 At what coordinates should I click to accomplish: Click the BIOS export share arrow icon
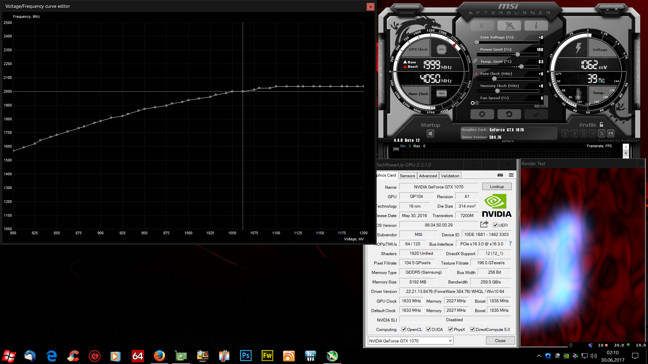[x=484, y=224]
